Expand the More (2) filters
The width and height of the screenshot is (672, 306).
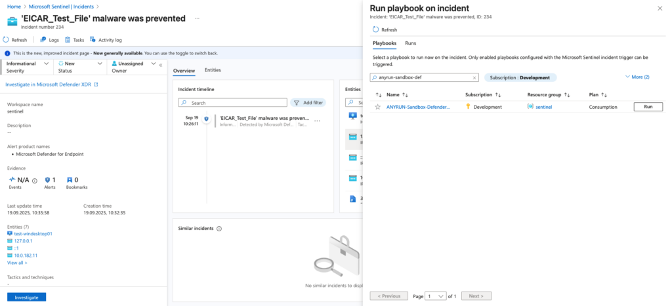click(x=637, y=77)
